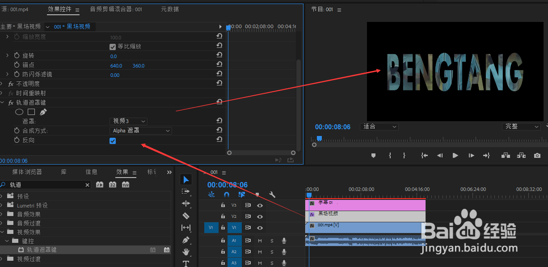Enable voice-over record on A1
548x267 pixels.
point(284,241)
